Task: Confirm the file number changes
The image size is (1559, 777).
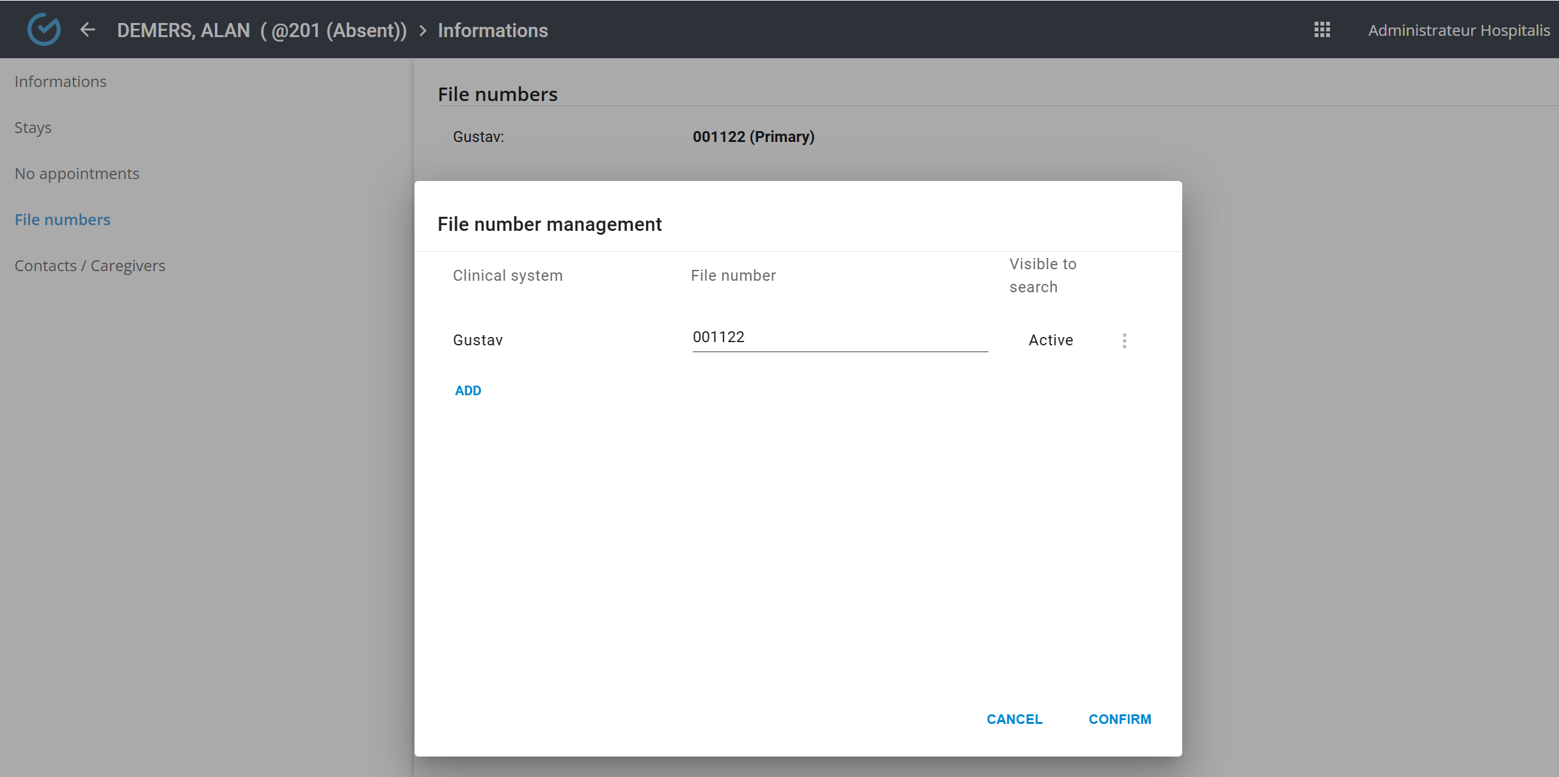Action: 1120,719
